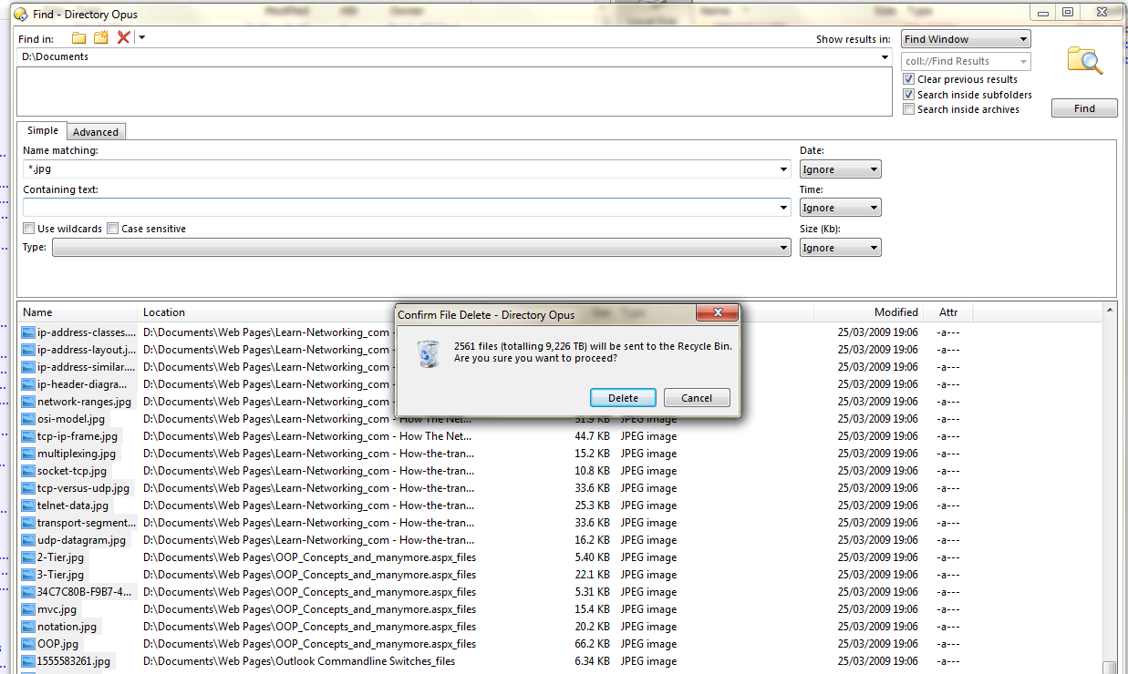This screenshot has width=1128, height=674.
Task: Click the Find button
Action: click(x=1084, y=108)
